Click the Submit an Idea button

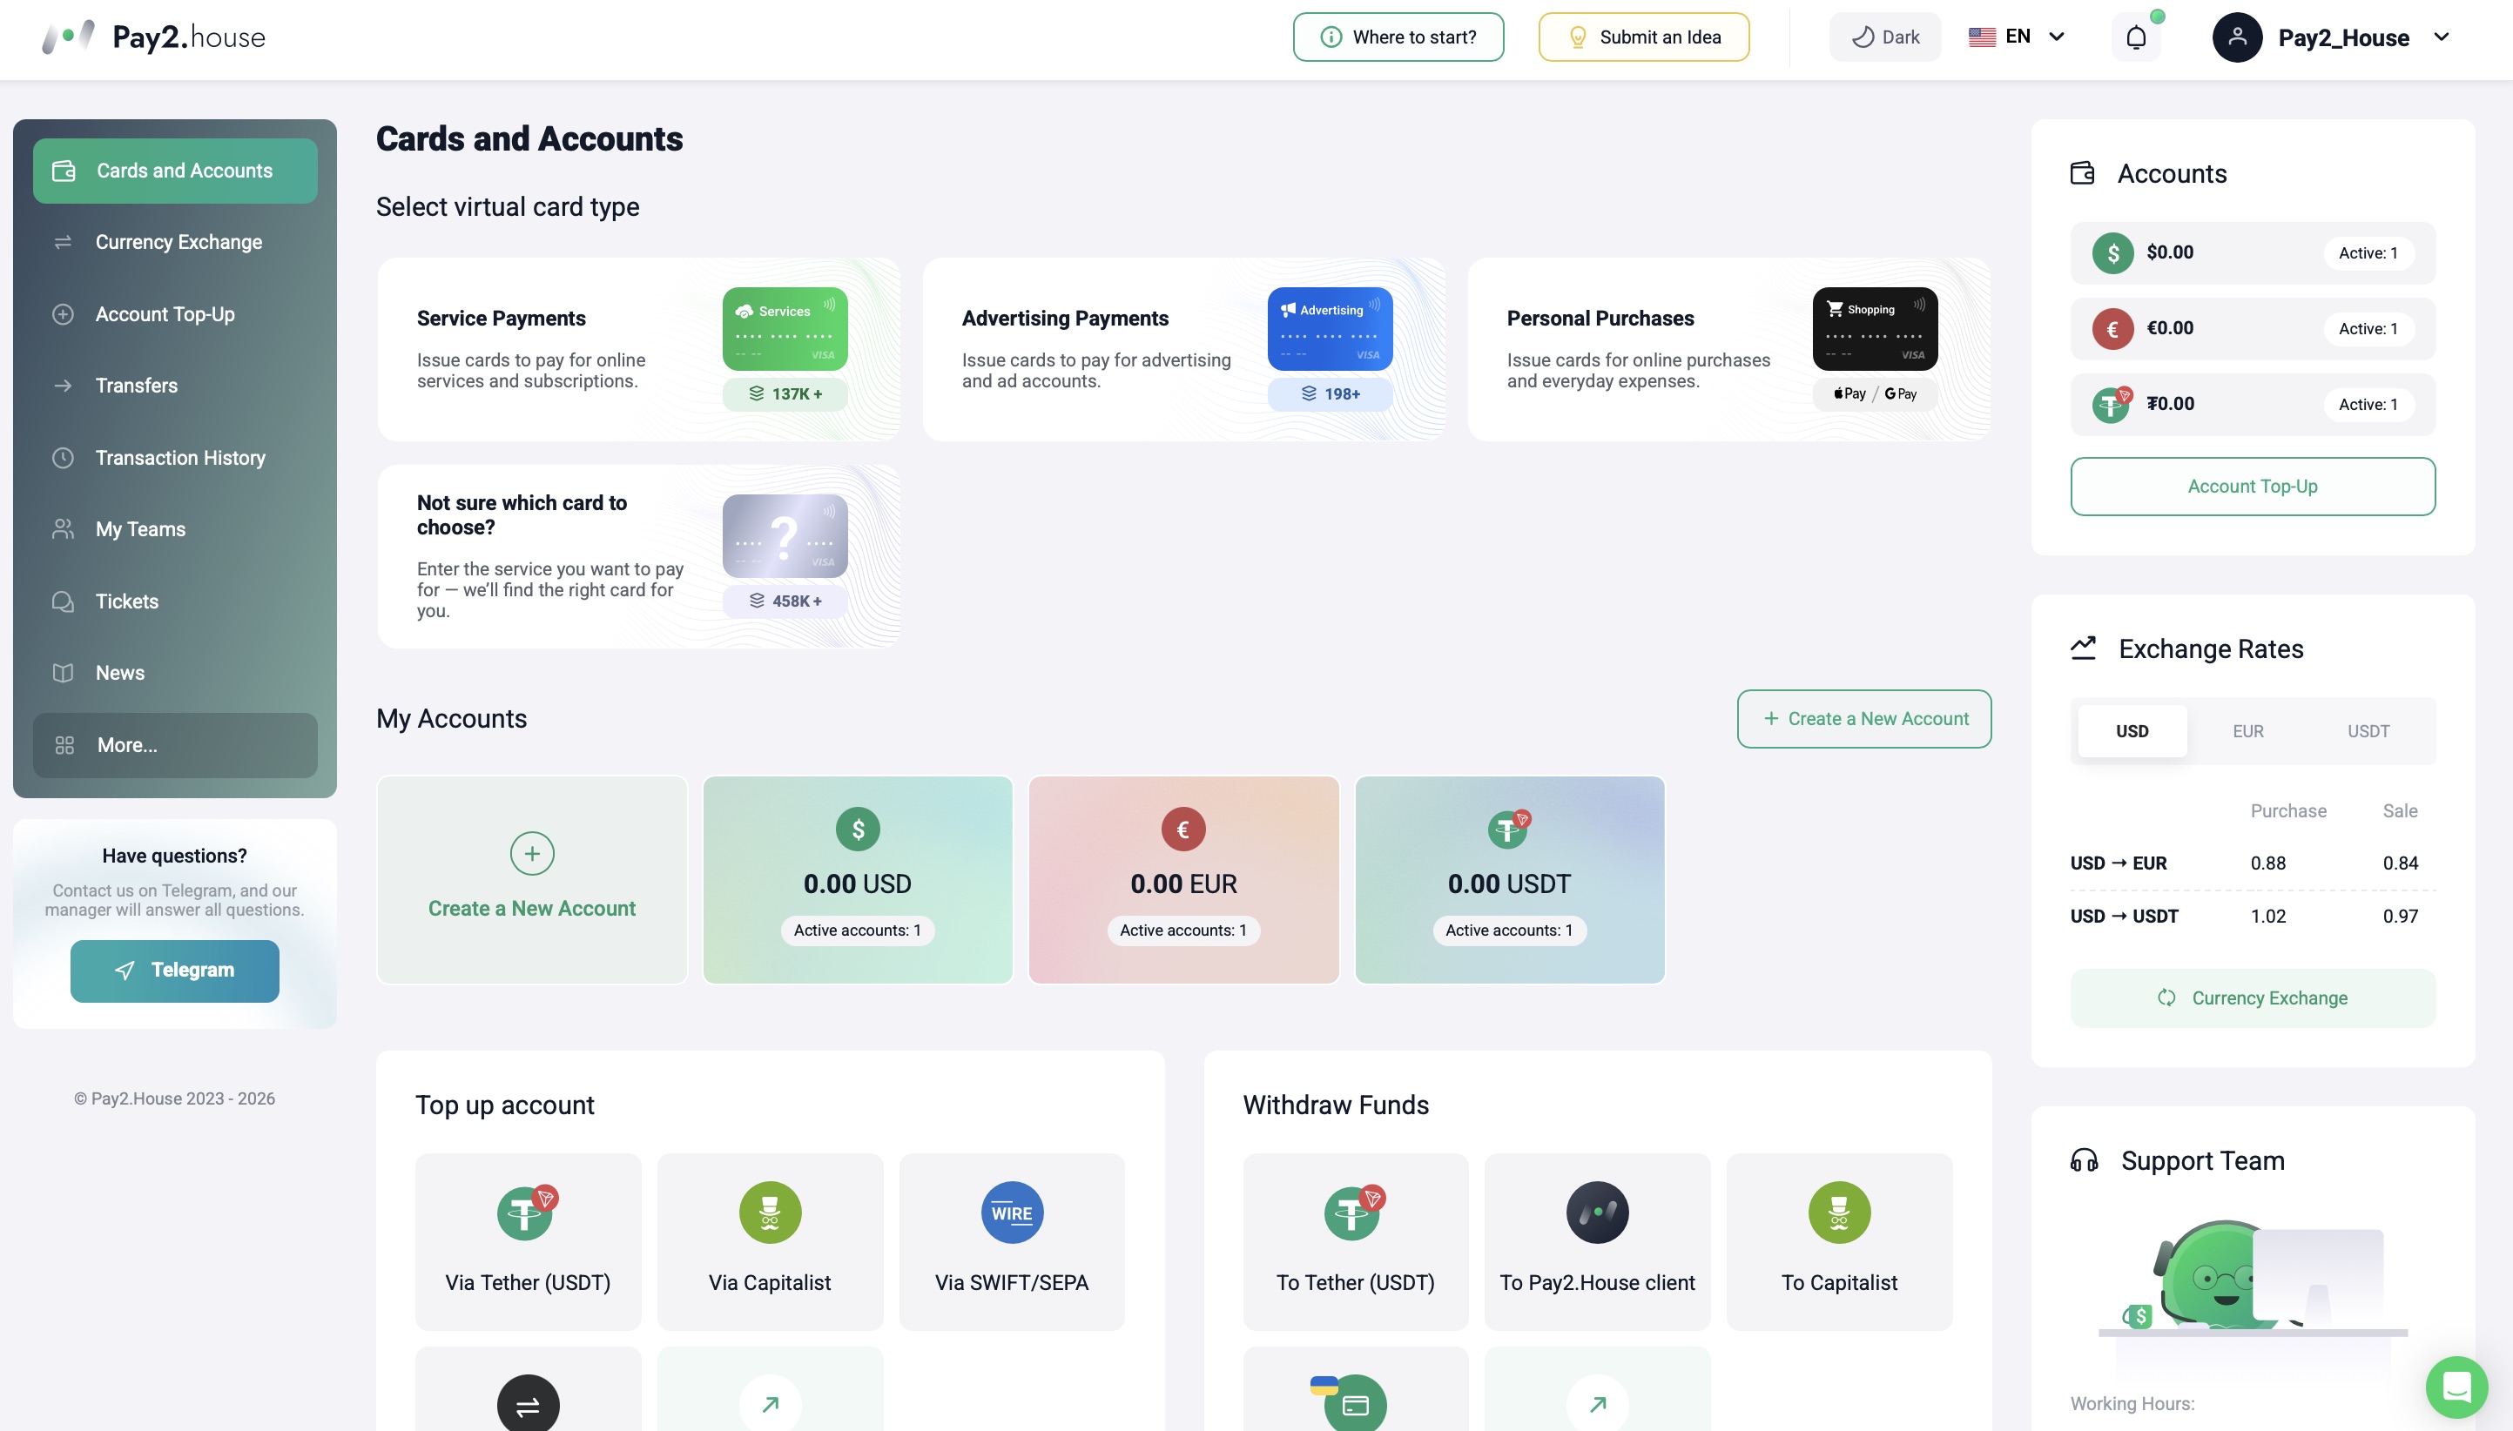click(x=1643, y=37)
